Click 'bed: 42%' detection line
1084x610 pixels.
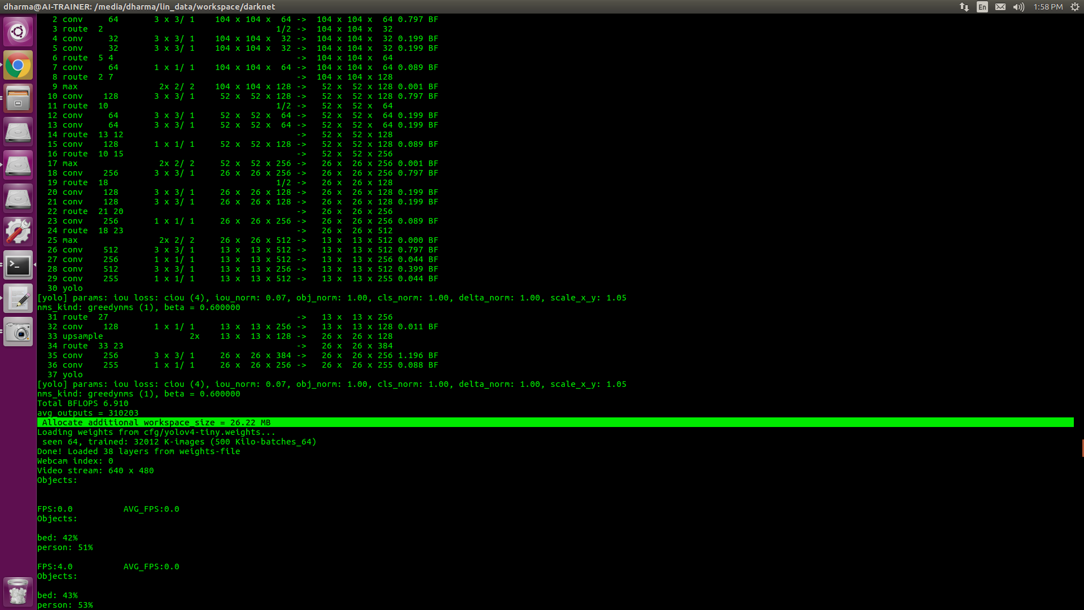click(58, 538)
